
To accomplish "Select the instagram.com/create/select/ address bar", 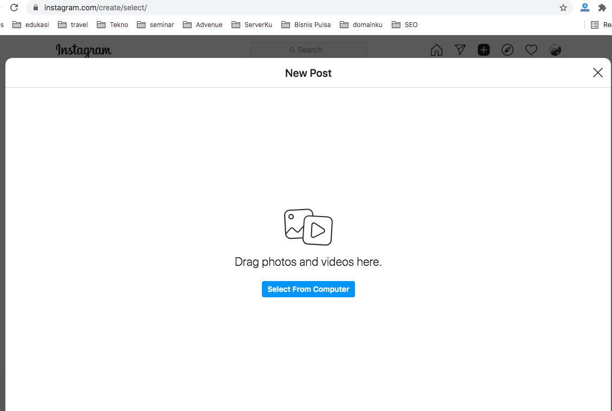I will click(x=299, y=8).
